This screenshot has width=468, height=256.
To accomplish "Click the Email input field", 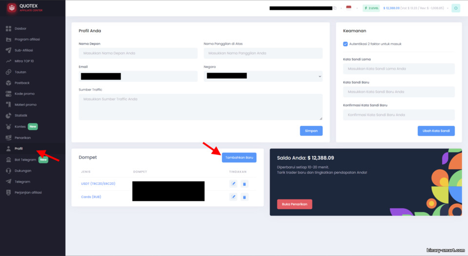I will pyautogui.click(x=138, y=76).
